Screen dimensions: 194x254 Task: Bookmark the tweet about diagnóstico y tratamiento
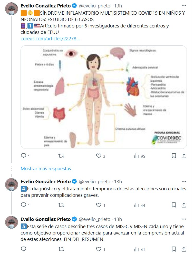click(x=174, y=205)
